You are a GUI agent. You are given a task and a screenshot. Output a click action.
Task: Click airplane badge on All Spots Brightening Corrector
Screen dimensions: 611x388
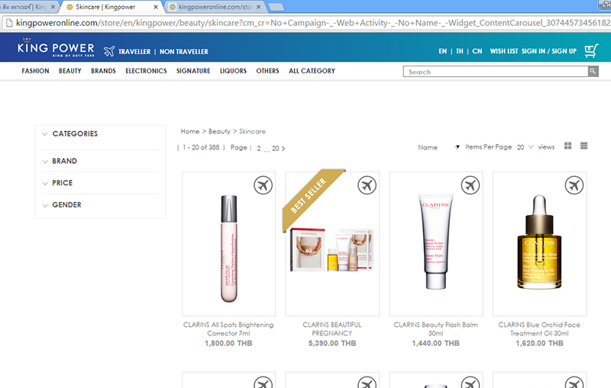click(x=263, y=185)
